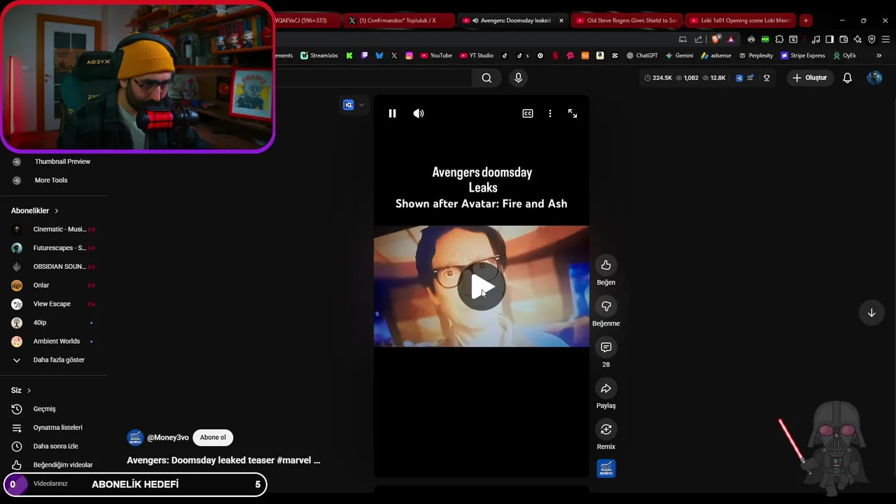Open the Money3vo sound thumbnail

tap(606, 468)
